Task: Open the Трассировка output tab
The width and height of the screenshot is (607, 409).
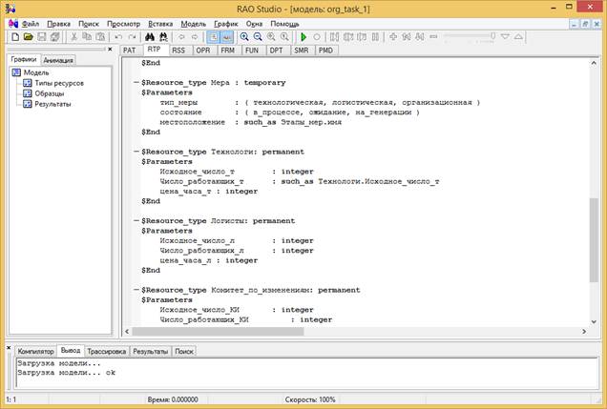Action: point(107,352)
